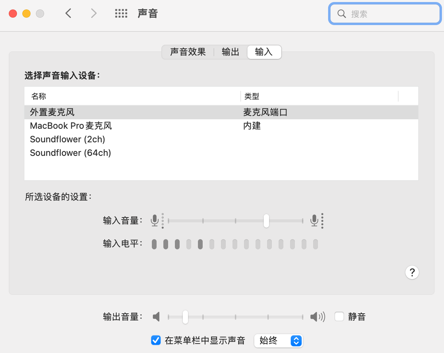Select MacBook Pro麦克风 input device
This screenshot has height=353, width=444.
tap(221, 126)
